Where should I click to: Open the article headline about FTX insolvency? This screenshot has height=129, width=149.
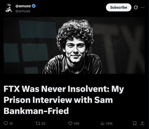click(64, 100)
